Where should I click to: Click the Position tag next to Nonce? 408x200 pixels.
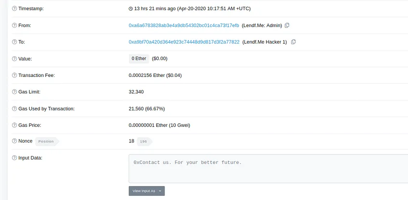[x=47, y=141]
